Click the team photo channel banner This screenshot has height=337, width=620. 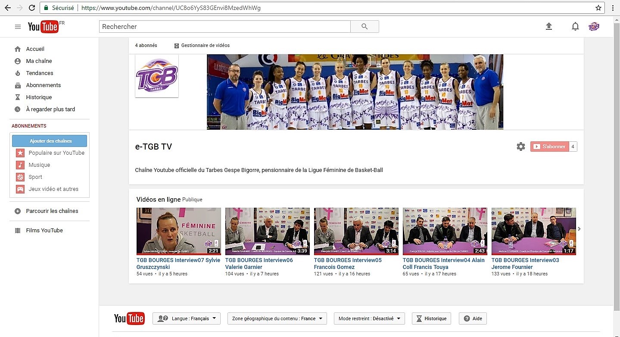pos(355,92)
